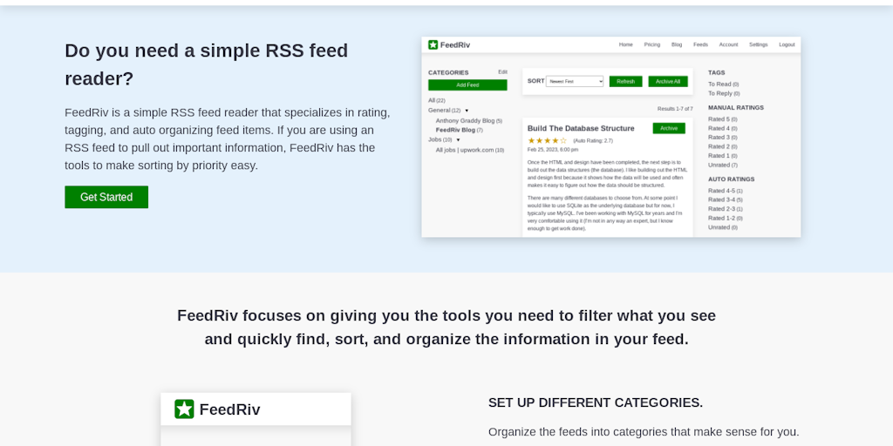This screenshot has width=893, height=446.
Task: Click the large FeedRiv star icon below the headline
Action: pos(184,409)
